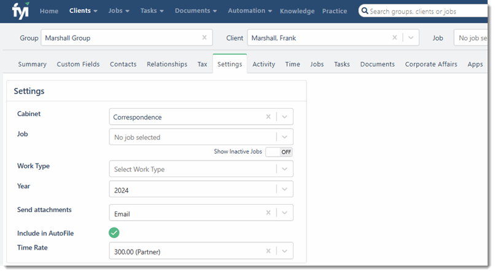Open the Automation menu
Image resolution: width=495 pixels, height=273 pixels.
[250, 10]
